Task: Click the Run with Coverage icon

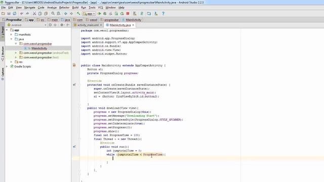Action: [x=110, y=14]
